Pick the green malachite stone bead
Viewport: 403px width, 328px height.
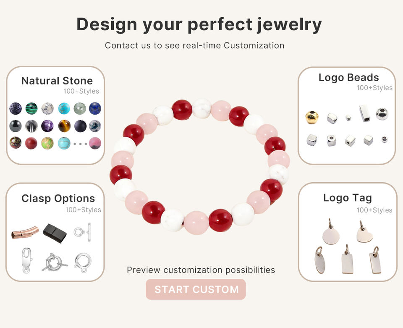coord(31,108)
